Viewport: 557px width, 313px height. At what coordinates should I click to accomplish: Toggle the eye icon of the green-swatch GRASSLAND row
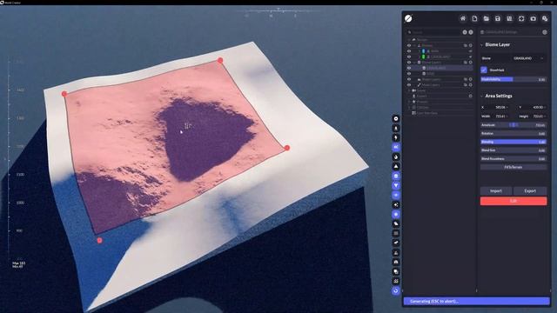(409, 57)
